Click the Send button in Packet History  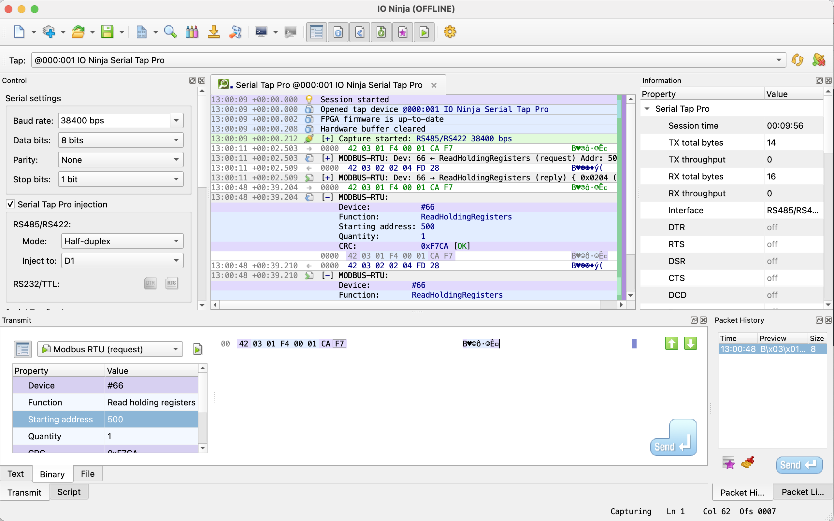click(799, 465)
